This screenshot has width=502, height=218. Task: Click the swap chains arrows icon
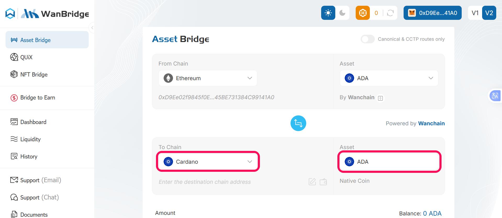(298, 123)
